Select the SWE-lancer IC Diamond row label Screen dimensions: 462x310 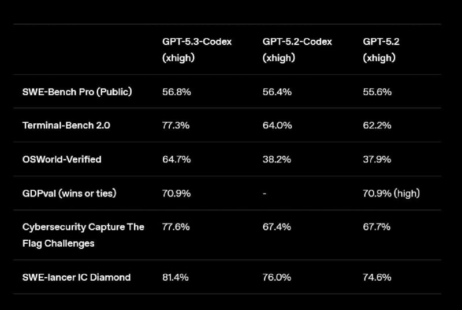point(76,277)
